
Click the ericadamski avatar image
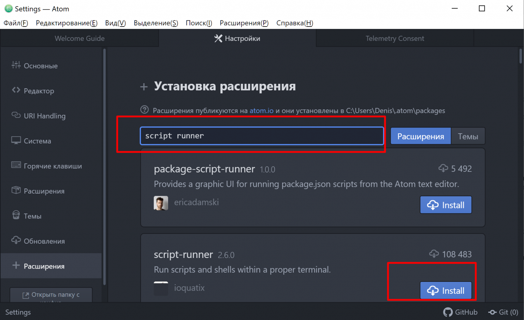(x=161, y=203)
